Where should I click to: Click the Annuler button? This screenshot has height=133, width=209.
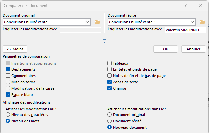[193, 49]
